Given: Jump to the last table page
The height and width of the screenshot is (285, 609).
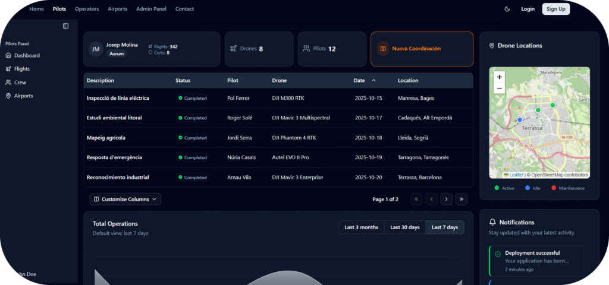Looking at the screenshot, I should pos(462,199).
